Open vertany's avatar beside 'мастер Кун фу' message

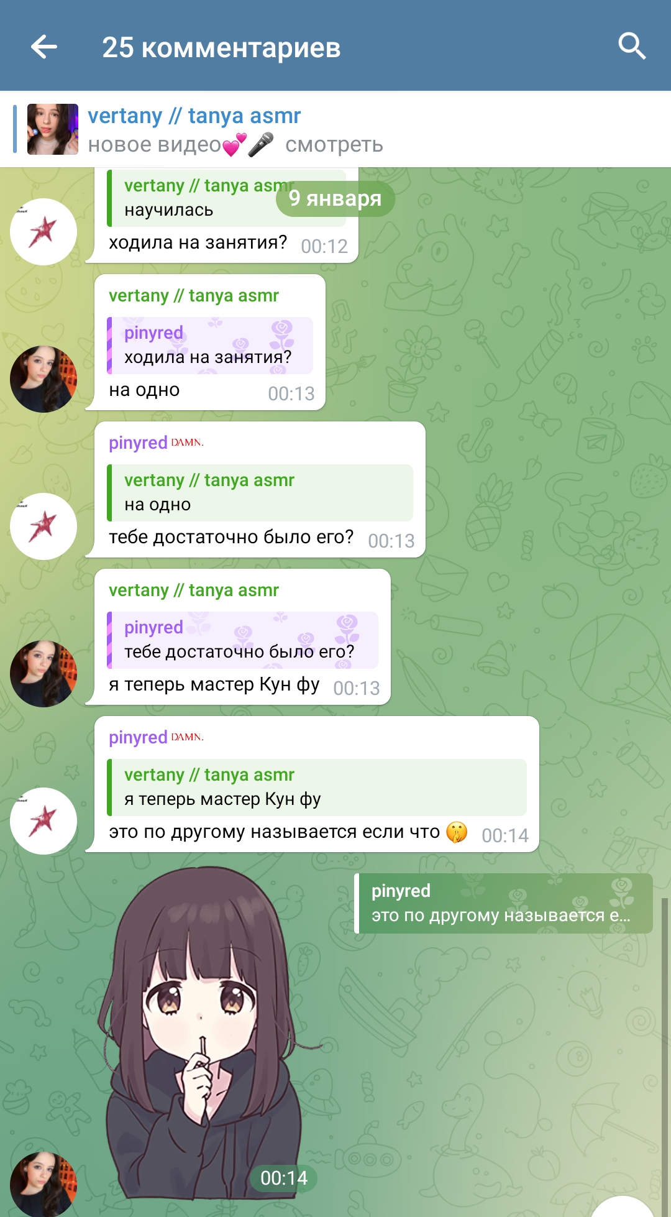tap(43, 674)
